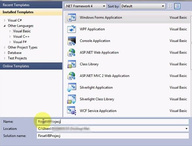Click the ASP.NET Web Application icon
This screenshot has height=146, width=192.
coord(71,53)
